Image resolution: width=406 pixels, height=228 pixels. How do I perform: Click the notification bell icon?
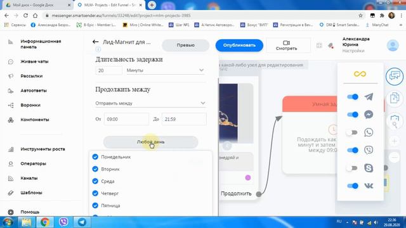coord(331,46)
